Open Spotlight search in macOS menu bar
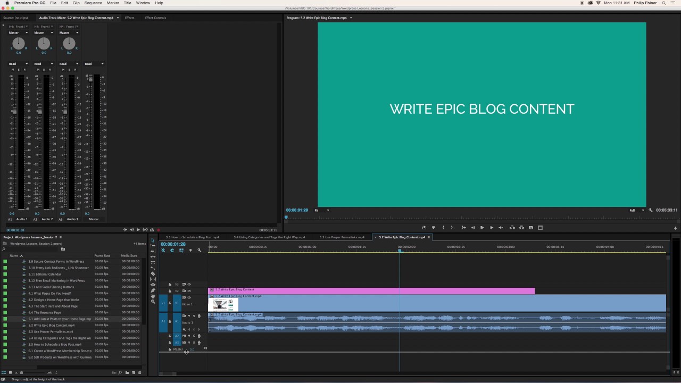Viewport: 681px width, 383px height. [x=663, y=3]
